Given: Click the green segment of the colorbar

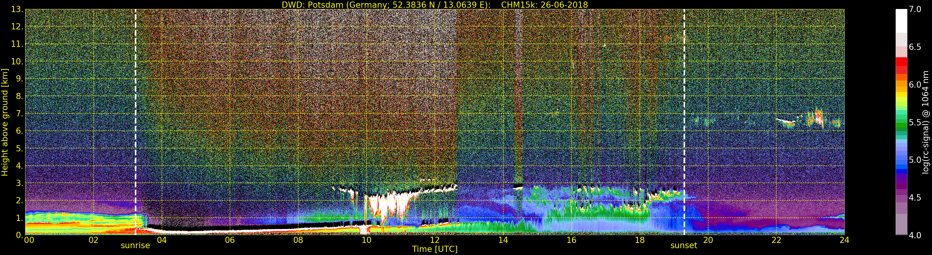Looking at the screenshot, I should pos(901,124).
